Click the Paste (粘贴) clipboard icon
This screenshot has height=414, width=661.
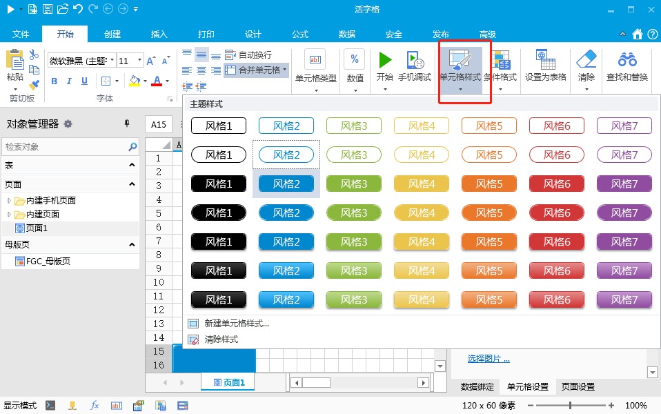point(15,59)
